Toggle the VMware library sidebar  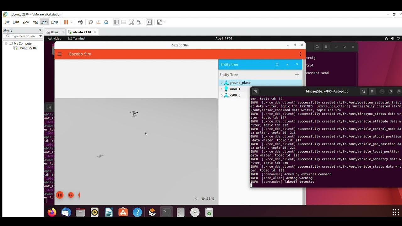coord(116,22)
